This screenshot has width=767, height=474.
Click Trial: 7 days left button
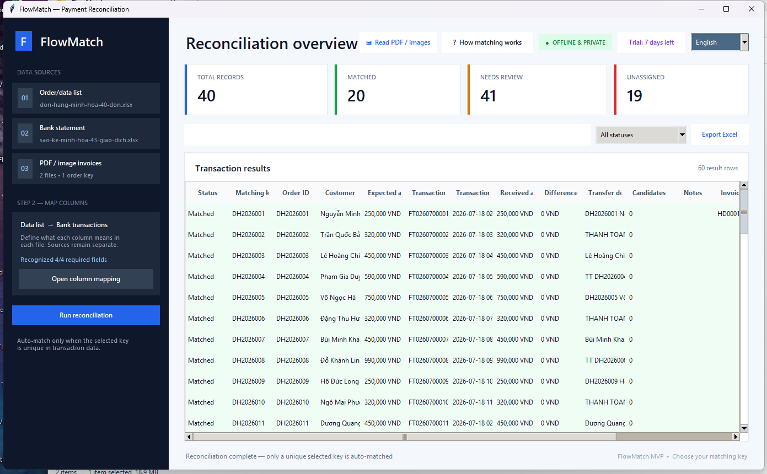(x=651, y=42)
